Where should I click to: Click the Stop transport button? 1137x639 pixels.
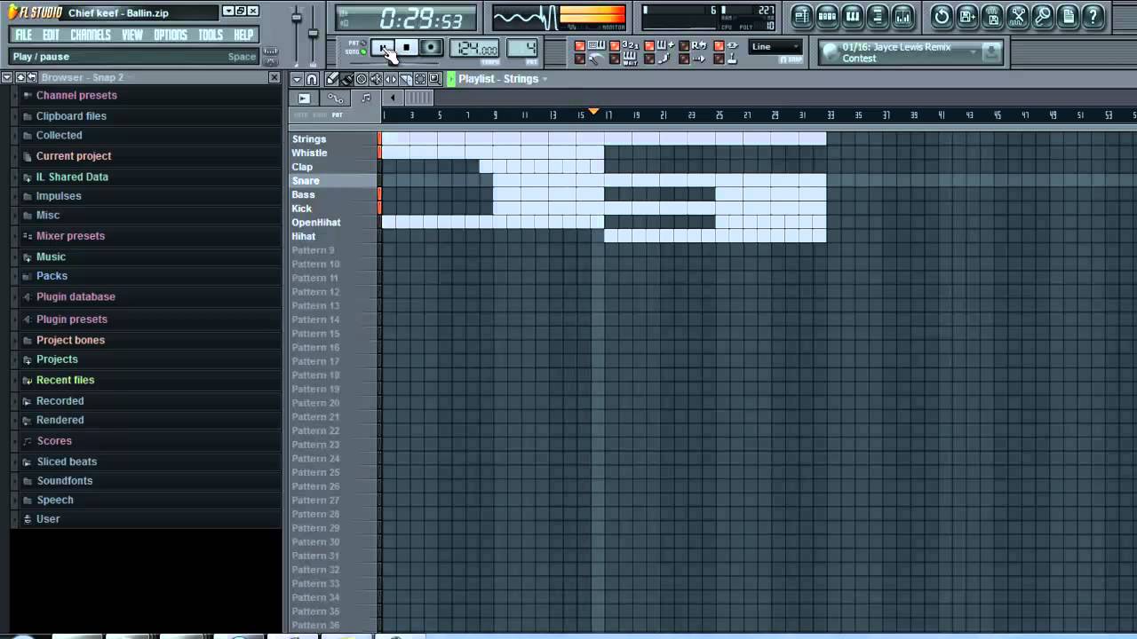click(x=407, y=46)
